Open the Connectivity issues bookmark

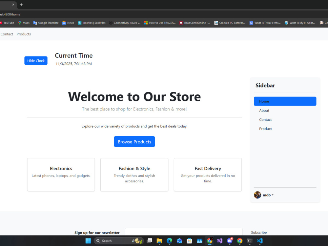pyautogui.click(x=125, y=23)
